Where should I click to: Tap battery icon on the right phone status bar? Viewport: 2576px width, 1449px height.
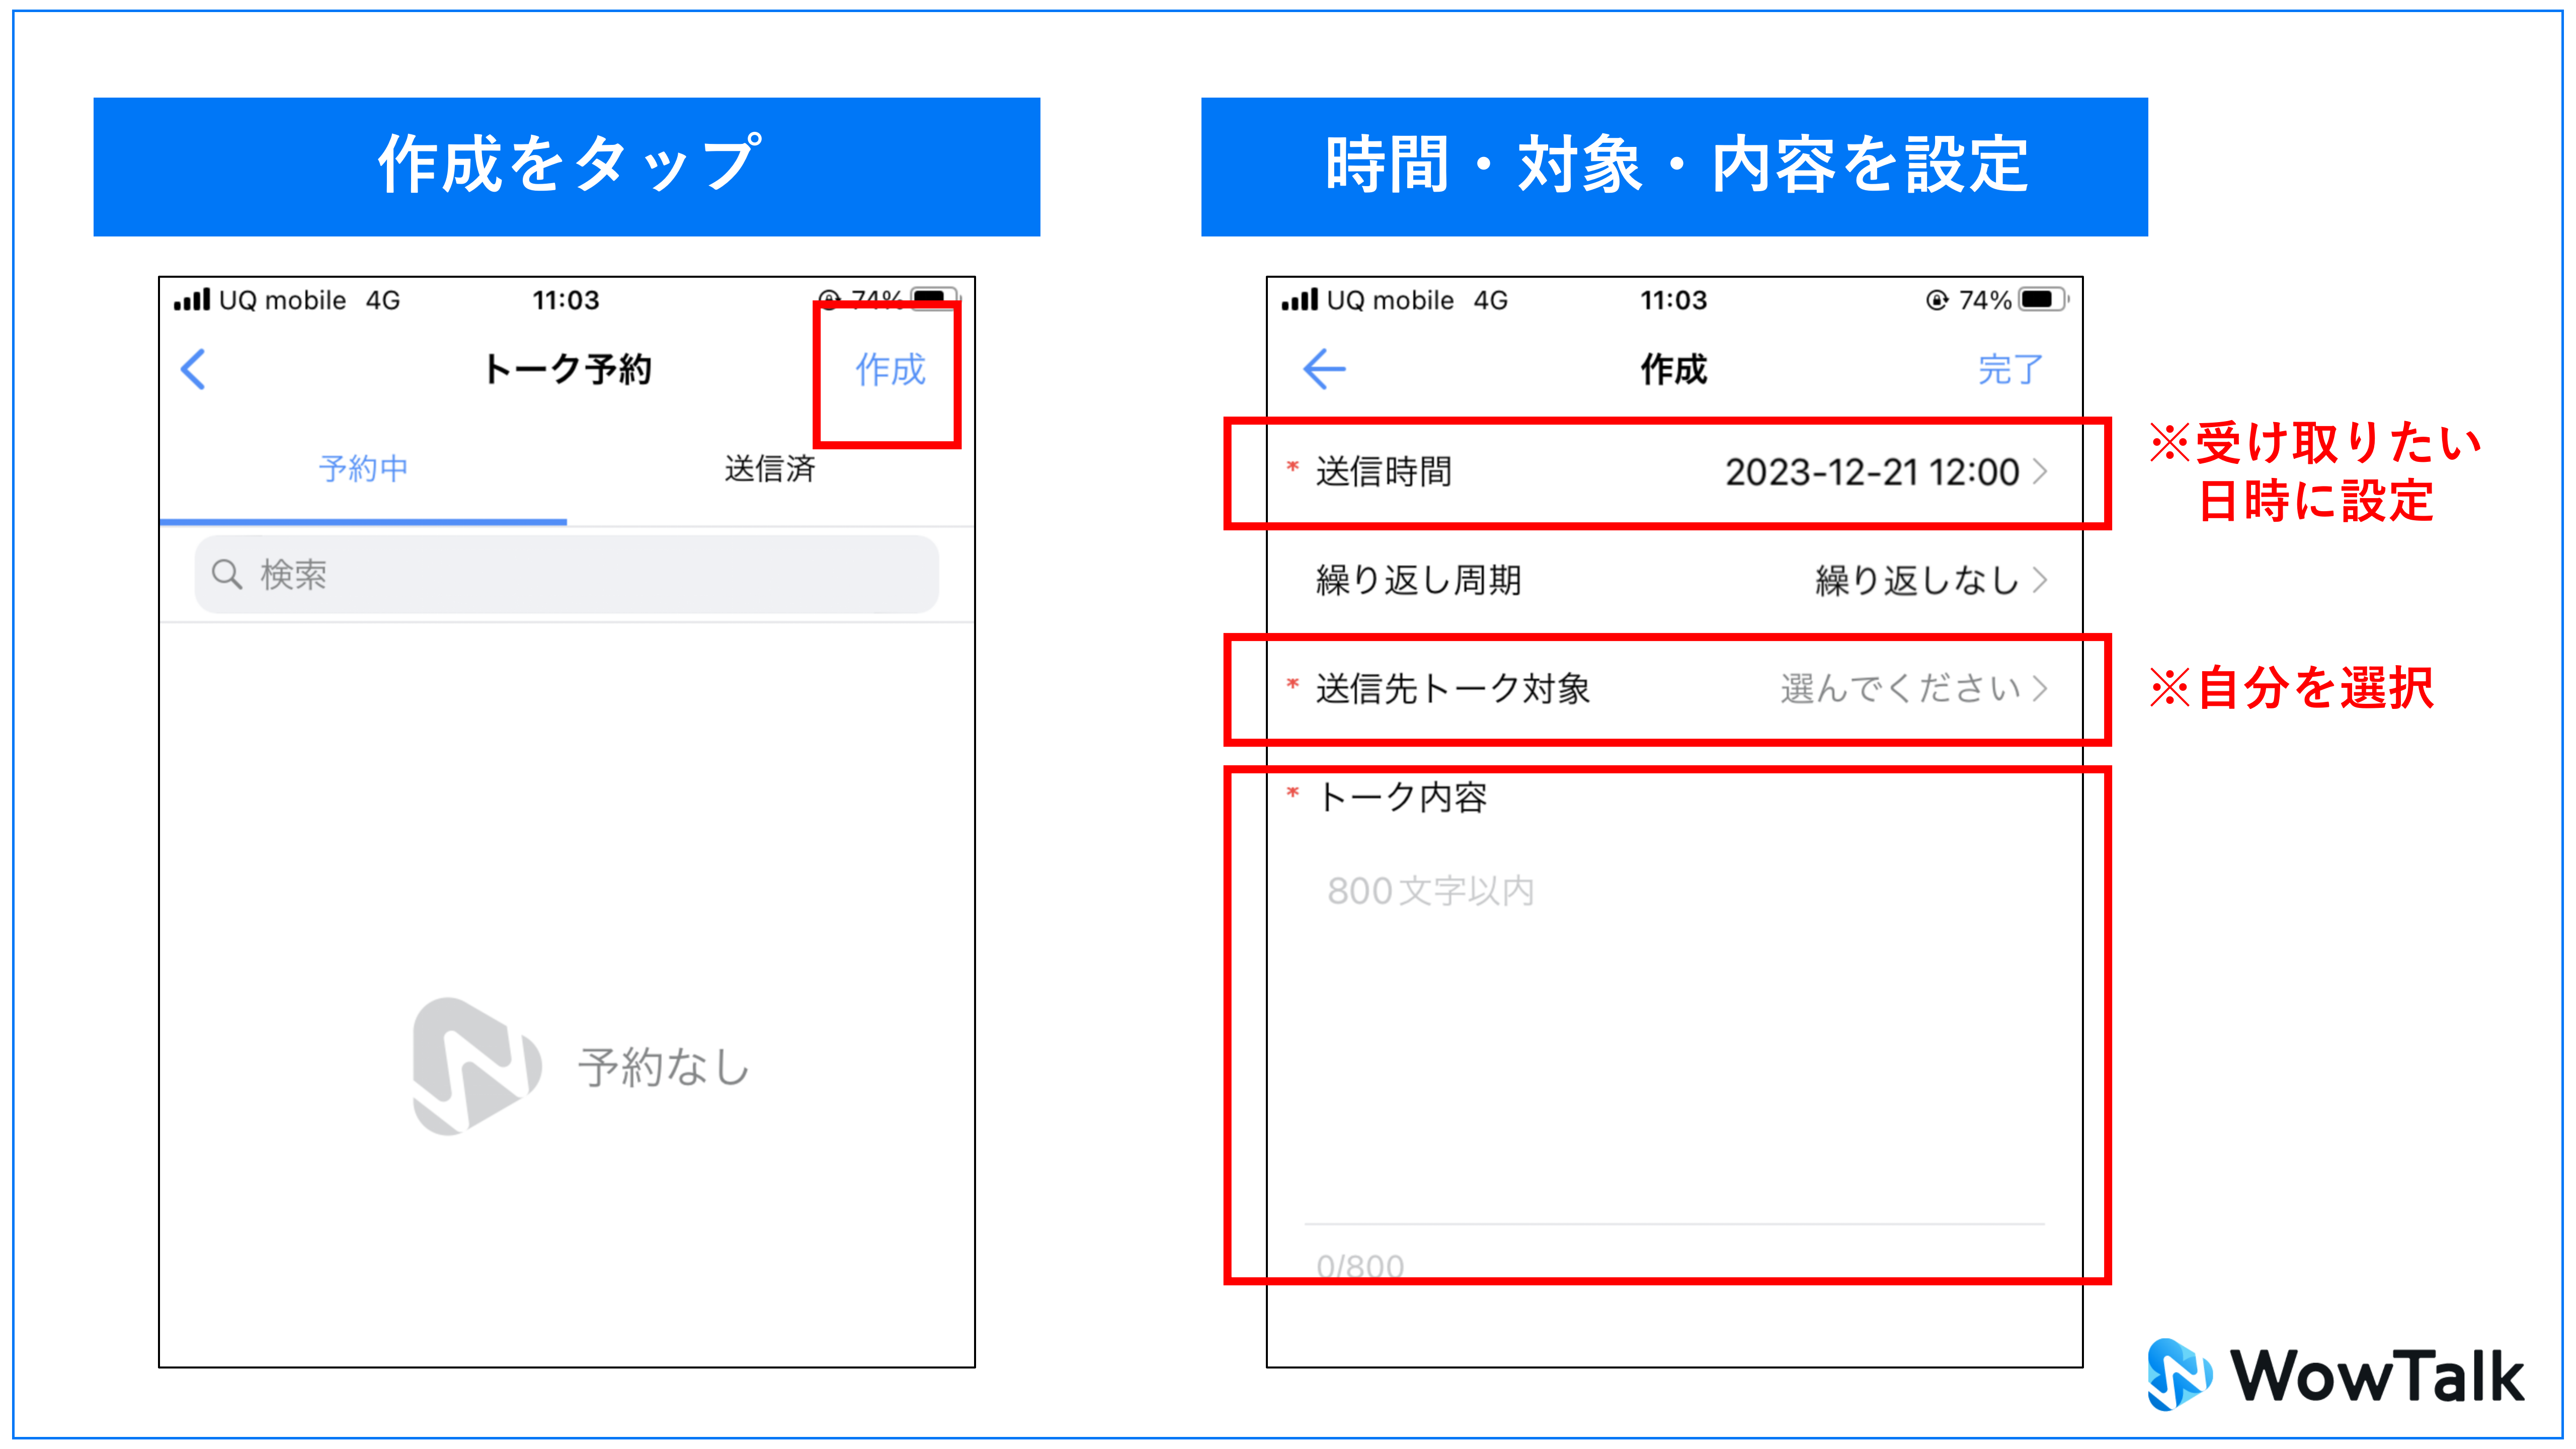(x=2042, y=299)
